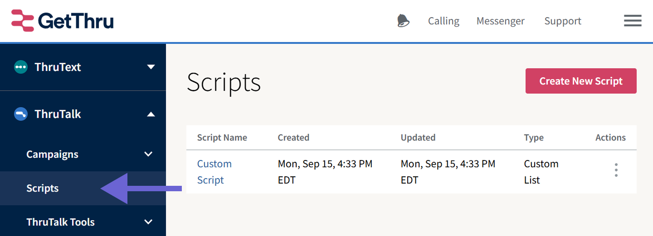Go to Calling in top navigation

443,21
